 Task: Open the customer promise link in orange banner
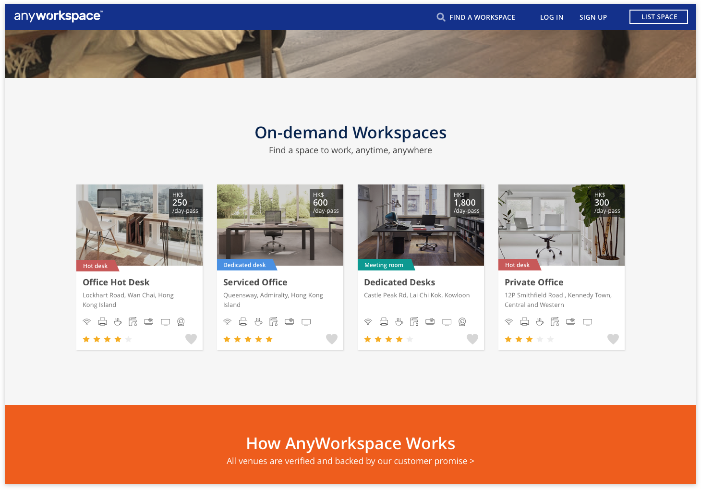click(350, 461)
